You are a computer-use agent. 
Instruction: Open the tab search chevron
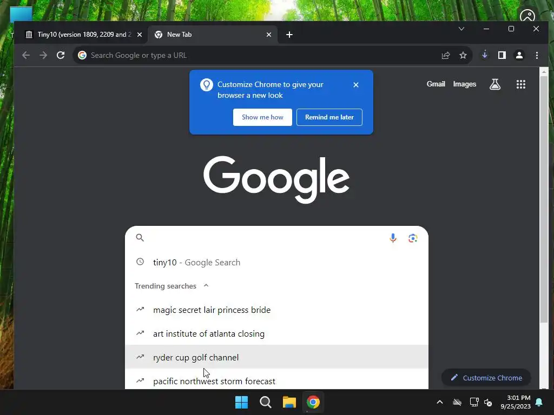click(x=461, y=29)
